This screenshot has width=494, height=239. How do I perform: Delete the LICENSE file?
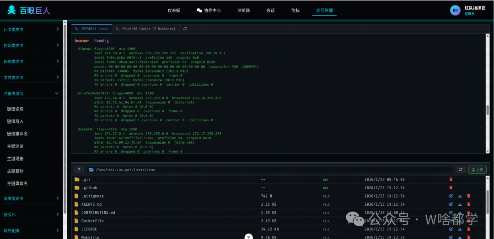pyautogui.click(x=468, y=229)
